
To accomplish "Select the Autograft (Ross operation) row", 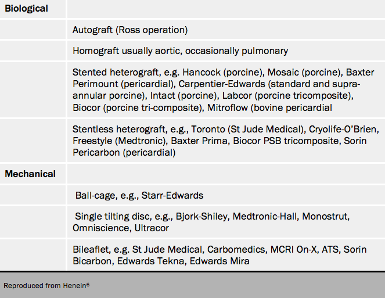I will (130, 30).
